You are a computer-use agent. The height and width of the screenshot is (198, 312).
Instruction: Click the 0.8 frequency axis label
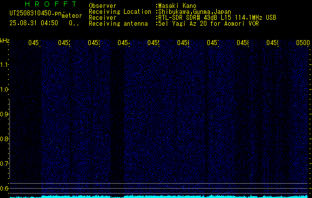(4, 139)
